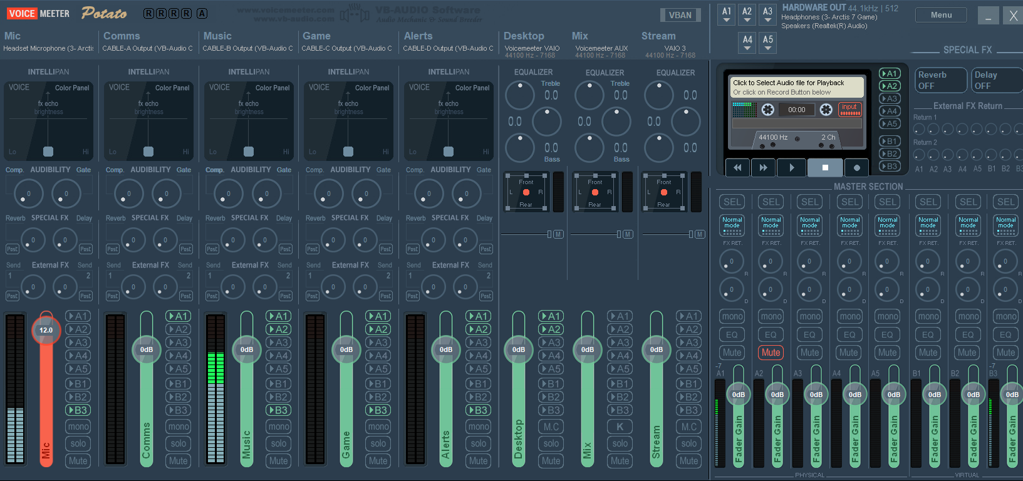Toggle Post button beside Mic Delay knob
This screenshot has width=1023, height=481.
85,249
